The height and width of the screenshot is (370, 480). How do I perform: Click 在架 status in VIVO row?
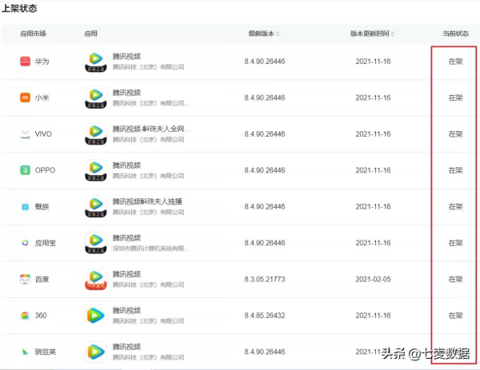click(455, 134)
